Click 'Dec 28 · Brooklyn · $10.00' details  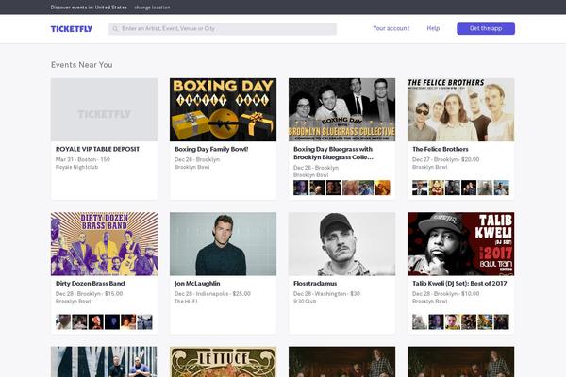point(446,294)
